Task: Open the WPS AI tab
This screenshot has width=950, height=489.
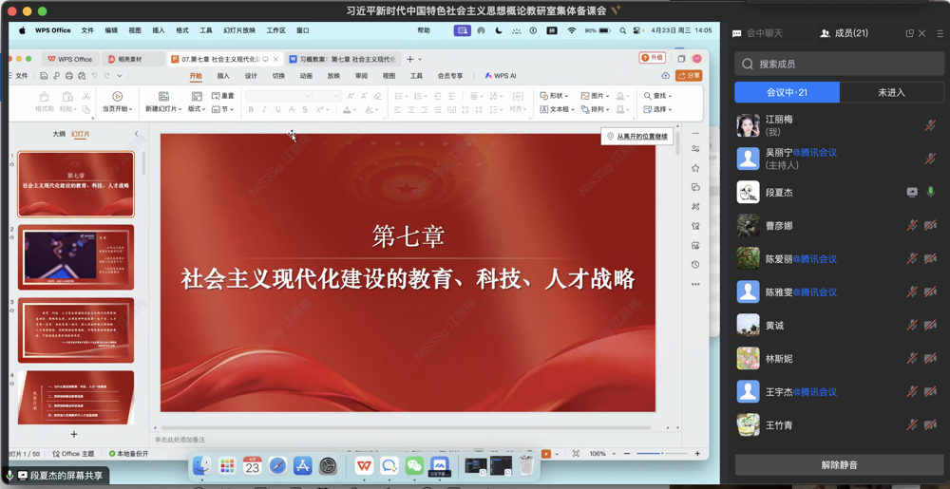Action: [501, 76]
